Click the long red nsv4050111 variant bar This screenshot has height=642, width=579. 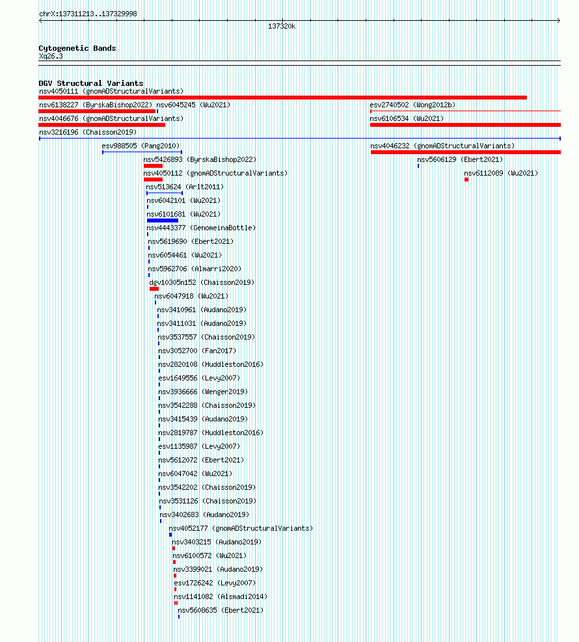282,98
